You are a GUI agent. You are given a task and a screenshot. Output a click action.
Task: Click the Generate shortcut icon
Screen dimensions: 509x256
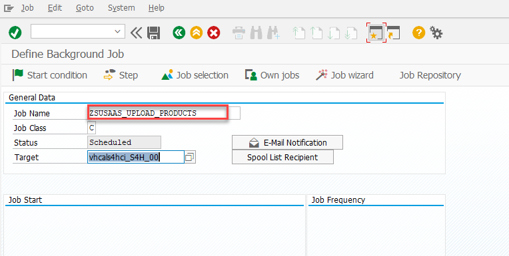(394, 33)
